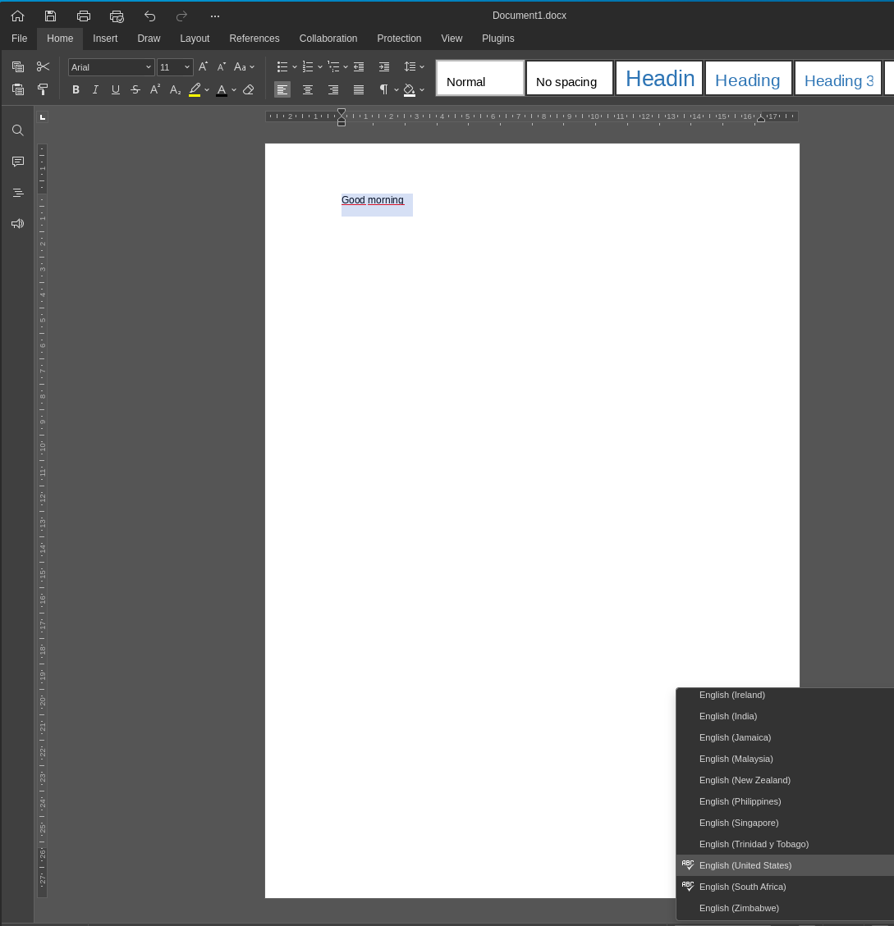Toggle Justified alignment

358,89
